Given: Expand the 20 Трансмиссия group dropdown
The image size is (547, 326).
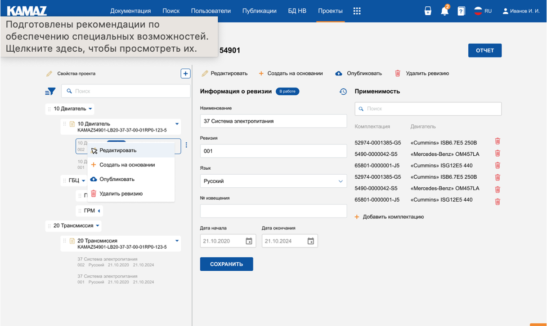Looking at the screenshot, I should [98, 225].
